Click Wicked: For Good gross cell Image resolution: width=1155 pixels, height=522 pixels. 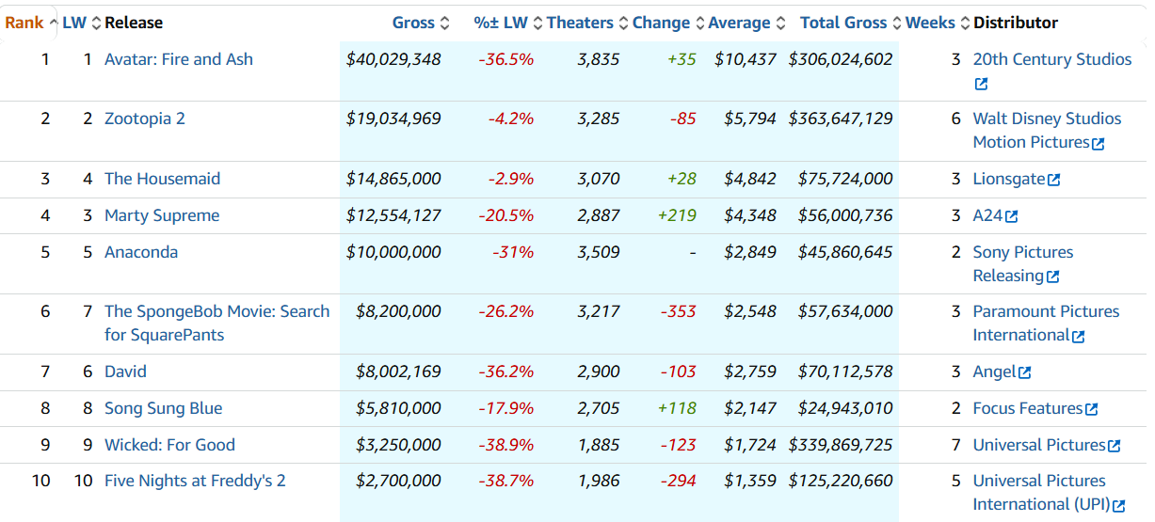coord(398,445)
